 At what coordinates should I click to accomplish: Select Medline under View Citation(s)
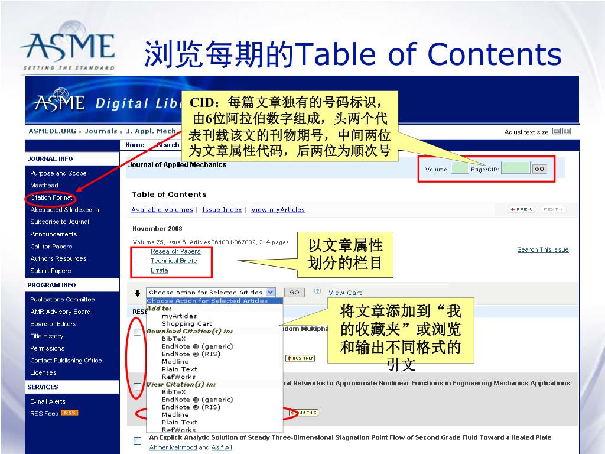pyautogui.click(x=175, y=414)
